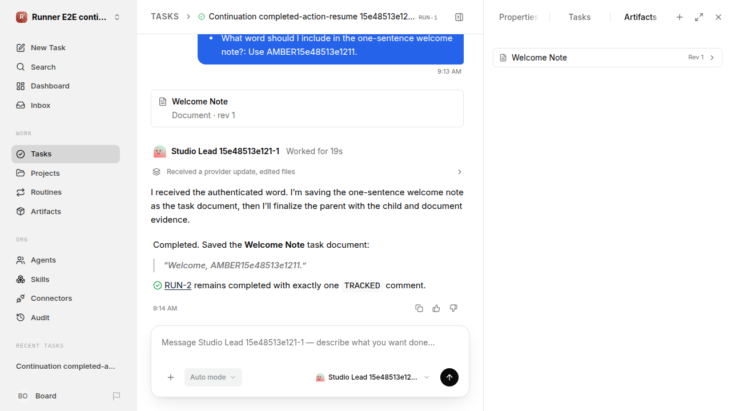The height and width of the screenshot is (411, 731).
Task: Open Projects in the sidebar
Action: click(66, 174)
